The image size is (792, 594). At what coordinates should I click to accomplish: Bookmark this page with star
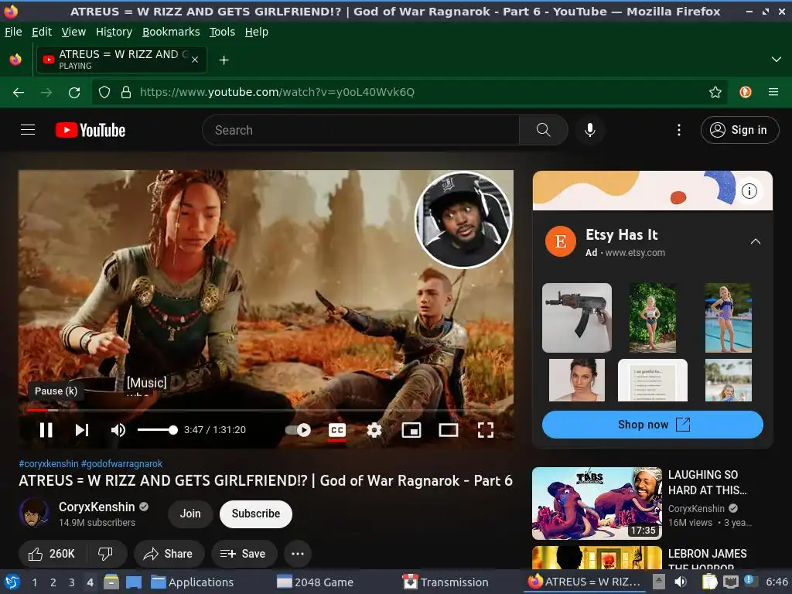(x=715, y=92)
